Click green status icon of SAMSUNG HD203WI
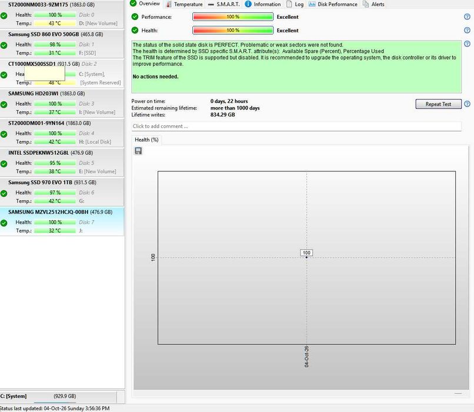Image resolution: width=474 pixels, height=412 pixels. pyautogui.click(x=4, y=105)
